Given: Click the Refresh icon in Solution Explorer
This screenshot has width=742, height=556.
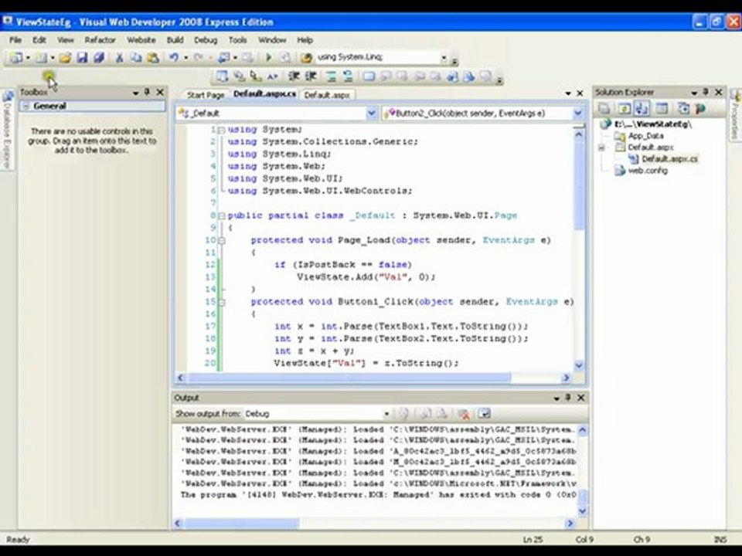Looking at the screenshot, I should (x=625, y=109).
